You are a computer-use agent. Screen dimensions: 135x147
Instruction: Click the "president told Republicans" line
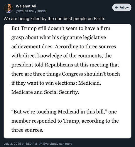click(65, 65)
